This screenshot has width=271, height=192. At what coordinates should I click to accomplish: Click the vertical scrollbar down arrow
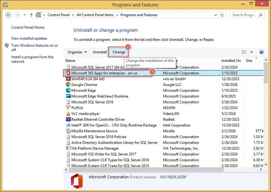tap(266, 165)
